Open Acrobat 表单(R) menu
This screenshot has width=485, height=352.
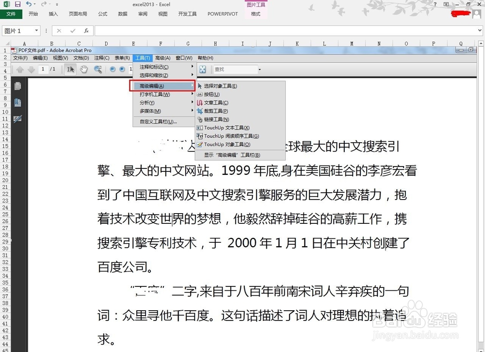[x=122, y=58]
